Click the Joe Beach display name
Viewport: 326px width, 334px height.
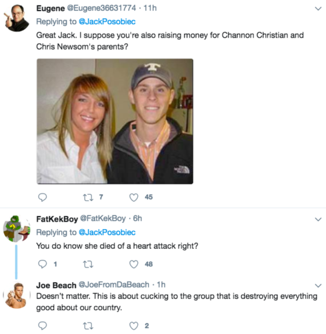click(56, 285)
